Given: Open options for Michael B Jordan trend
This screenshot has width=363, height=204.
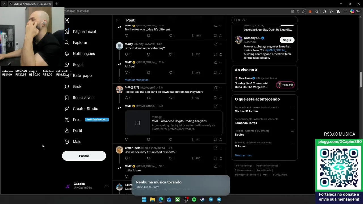Looking at the screenshot, I should click(293, 108).
